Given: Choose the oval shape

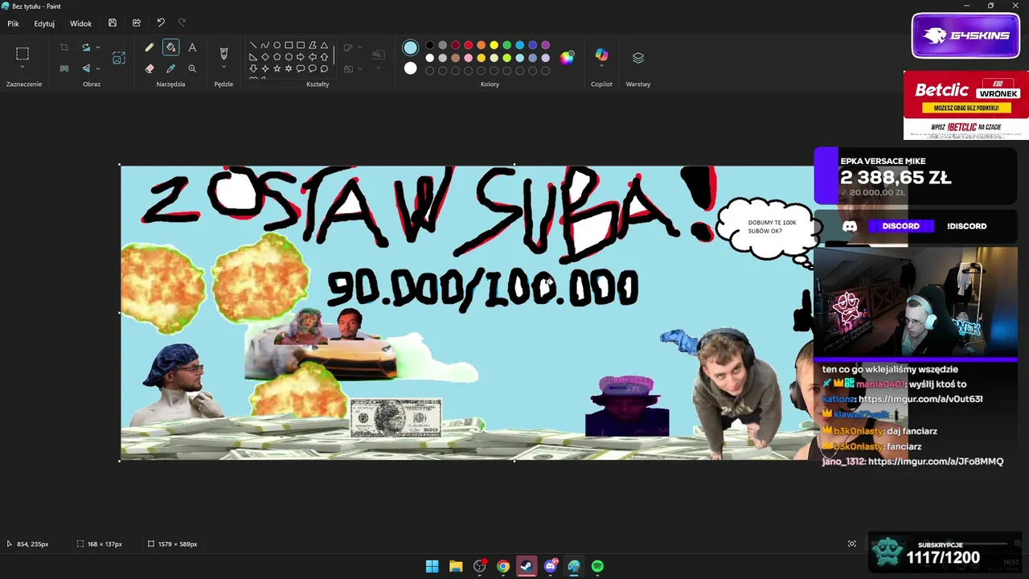Looking at the screenshot, I should pos(277,45).
